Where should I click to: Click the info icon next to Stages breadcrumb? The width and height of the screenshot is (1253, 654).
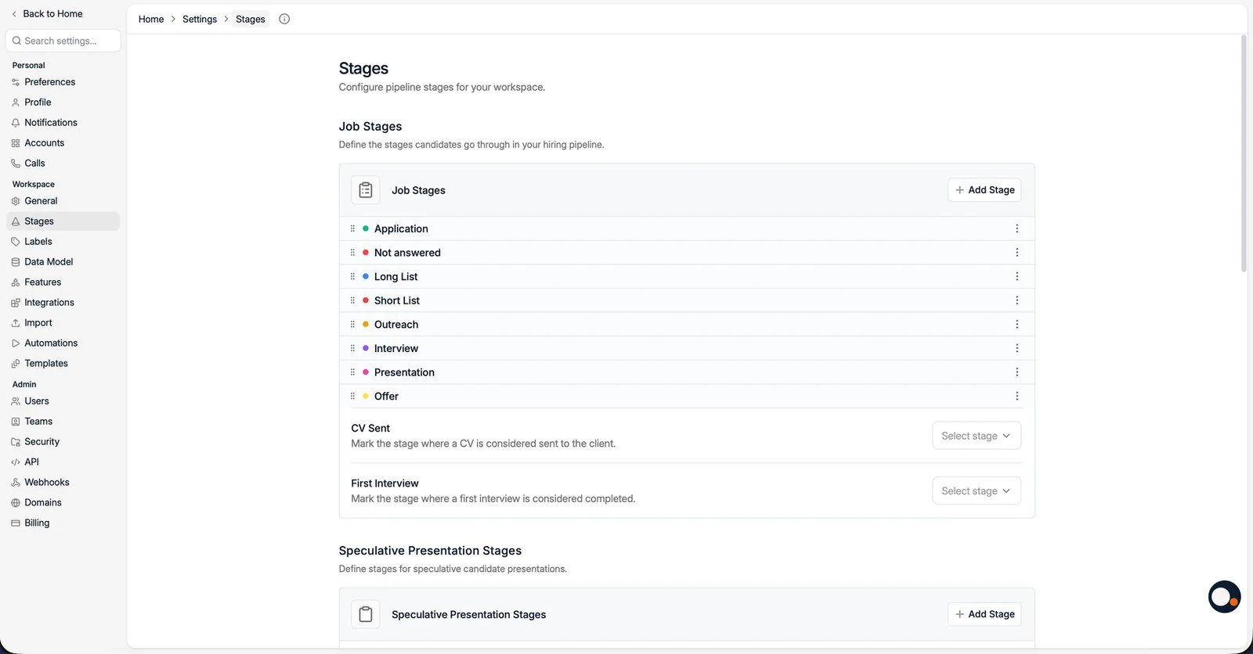point(284,19)
